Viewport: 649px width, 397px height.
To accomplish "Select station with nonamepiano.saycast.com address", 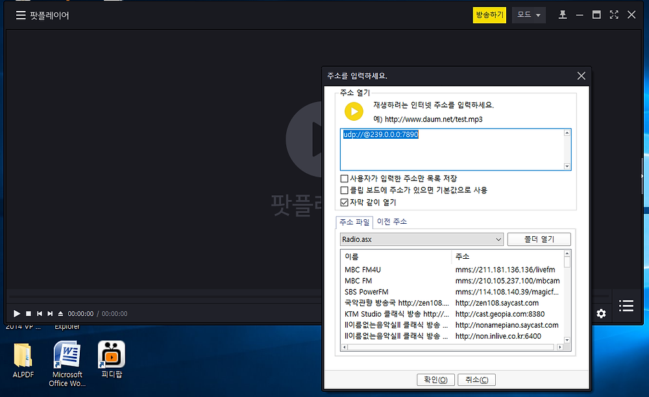I will [452, 325].
